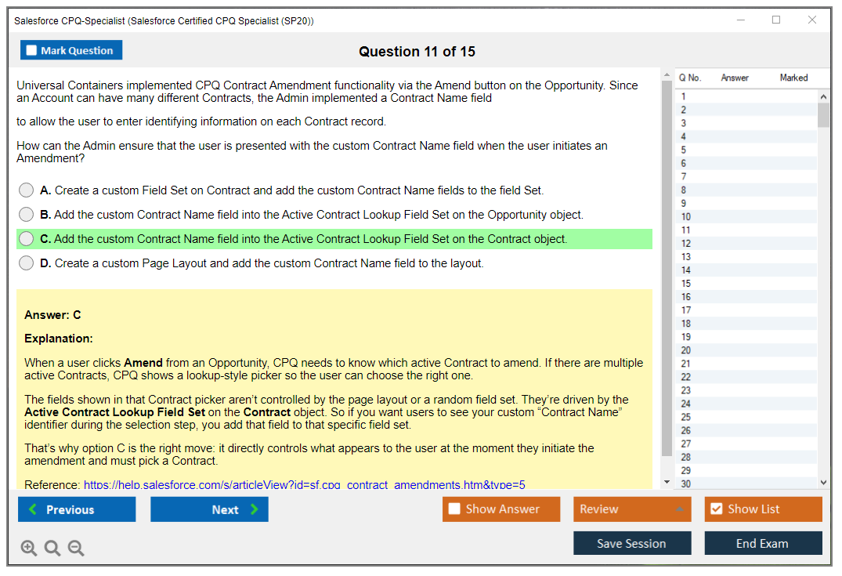Click the green arrow on Next

click(x=254, y=509)
